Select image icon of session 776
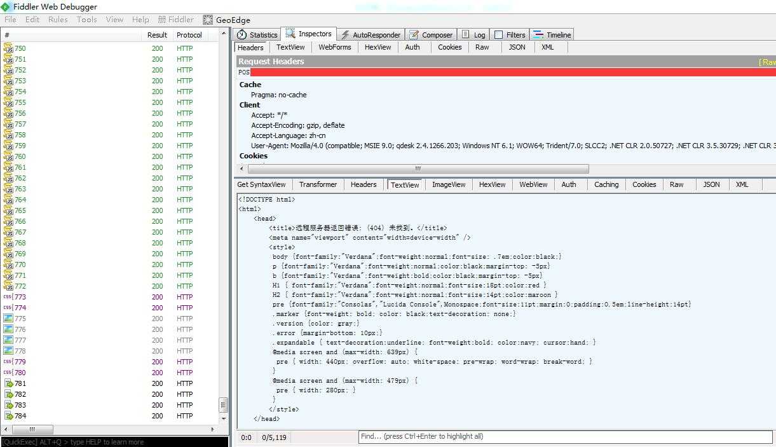This screenshot has width=776, height=447. click(8, 329)
